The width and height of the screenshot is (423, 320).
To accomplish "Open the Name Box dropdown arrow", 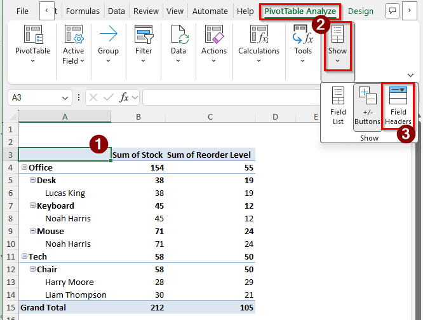I will pyautogui.click(x=66, y=98).
